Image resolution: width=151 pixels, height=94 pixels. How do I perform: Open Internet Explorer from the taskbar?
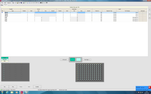point(7,92)
